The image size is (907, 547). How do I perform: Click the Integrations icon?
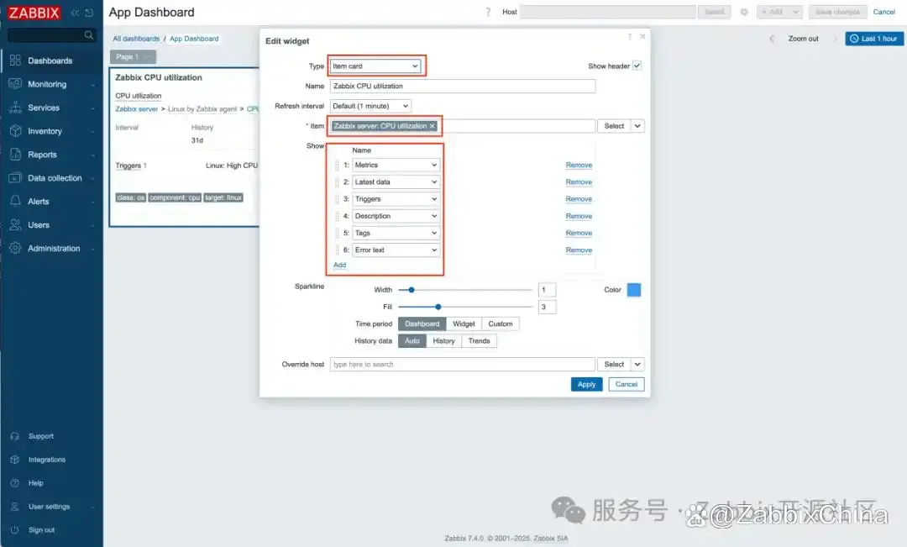[15, 460]
